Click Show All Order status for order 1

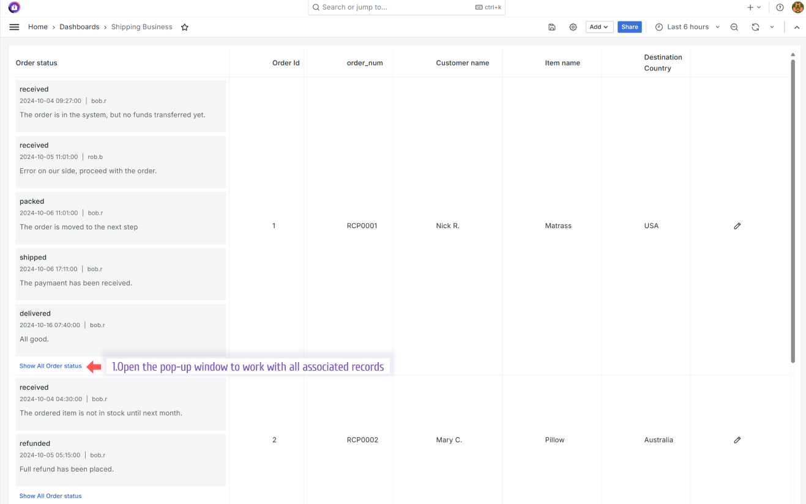click(50, 366)
